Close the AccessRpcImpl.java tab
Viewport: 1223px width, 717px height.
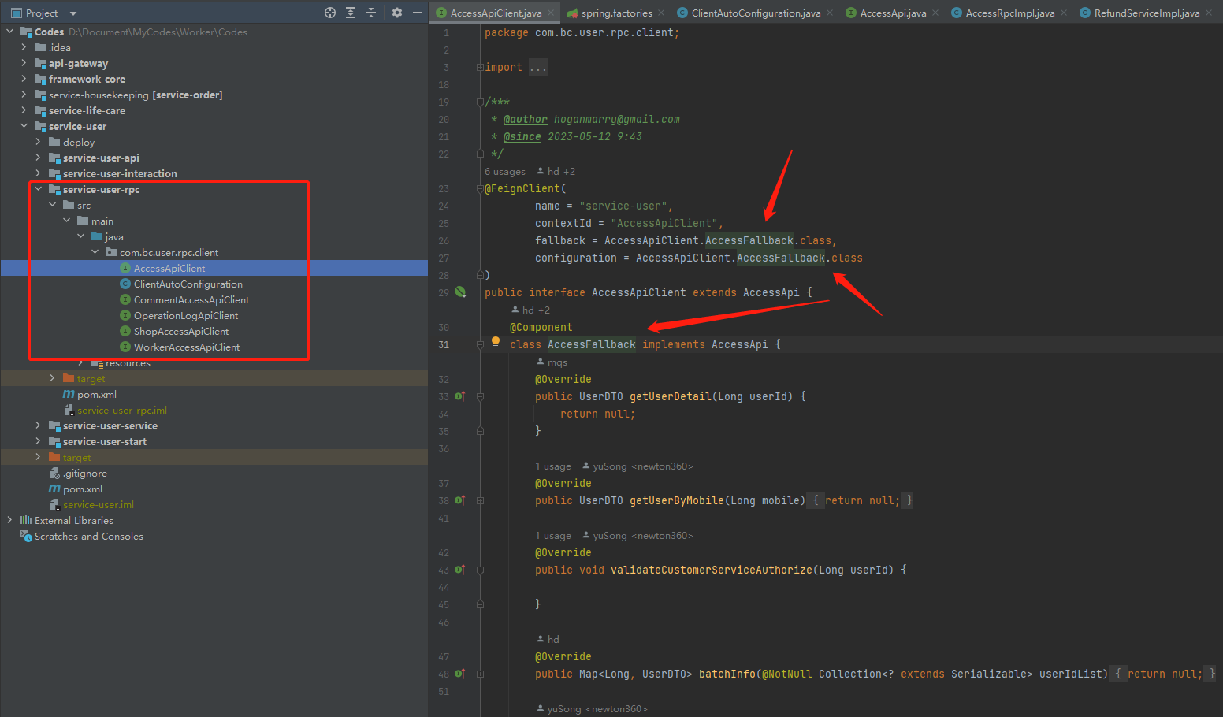pyautogui.click(x=1064, y=13)
